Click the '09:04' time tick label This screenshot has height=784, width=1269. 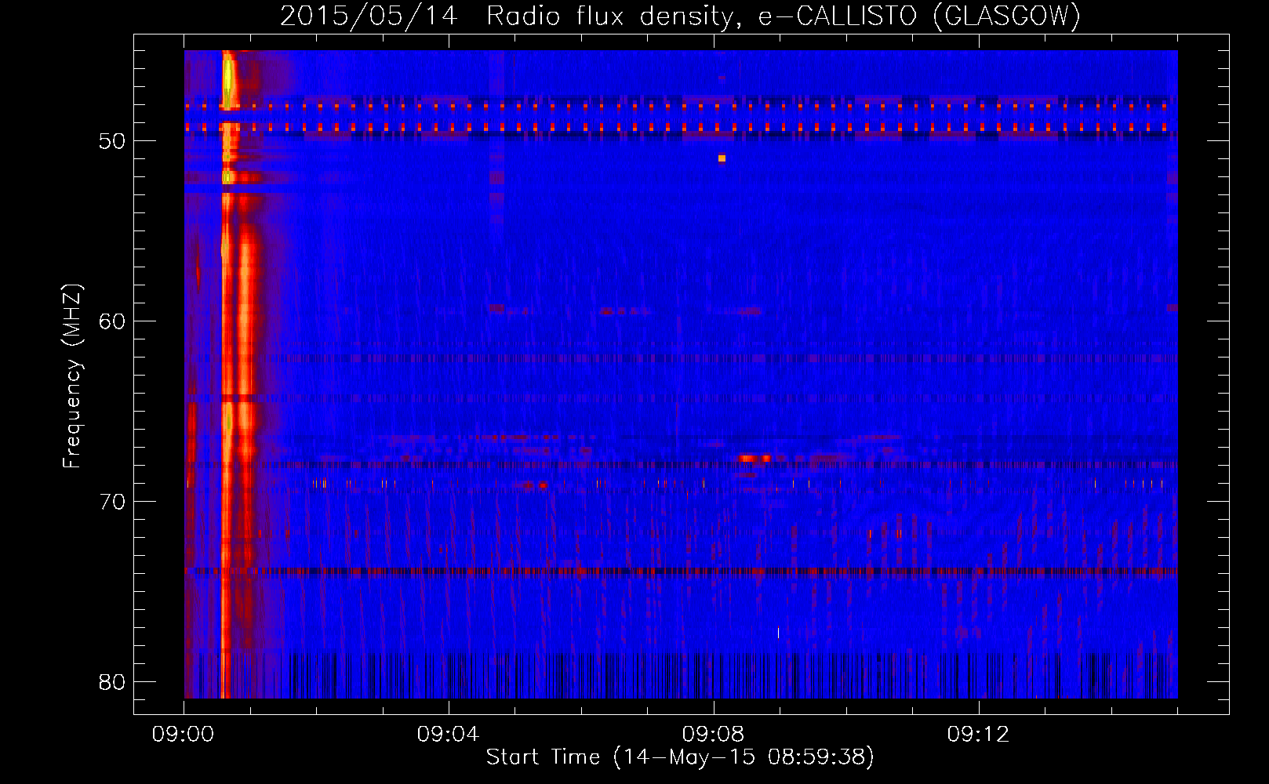point(449,734)
